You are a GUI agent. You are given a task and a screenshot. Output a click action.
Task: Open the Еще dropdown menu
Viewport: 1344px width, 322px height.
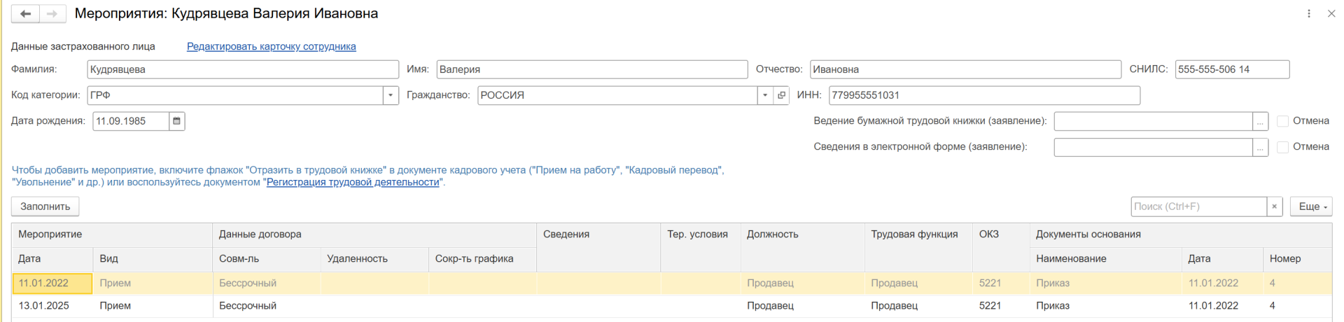point(1310,206)
